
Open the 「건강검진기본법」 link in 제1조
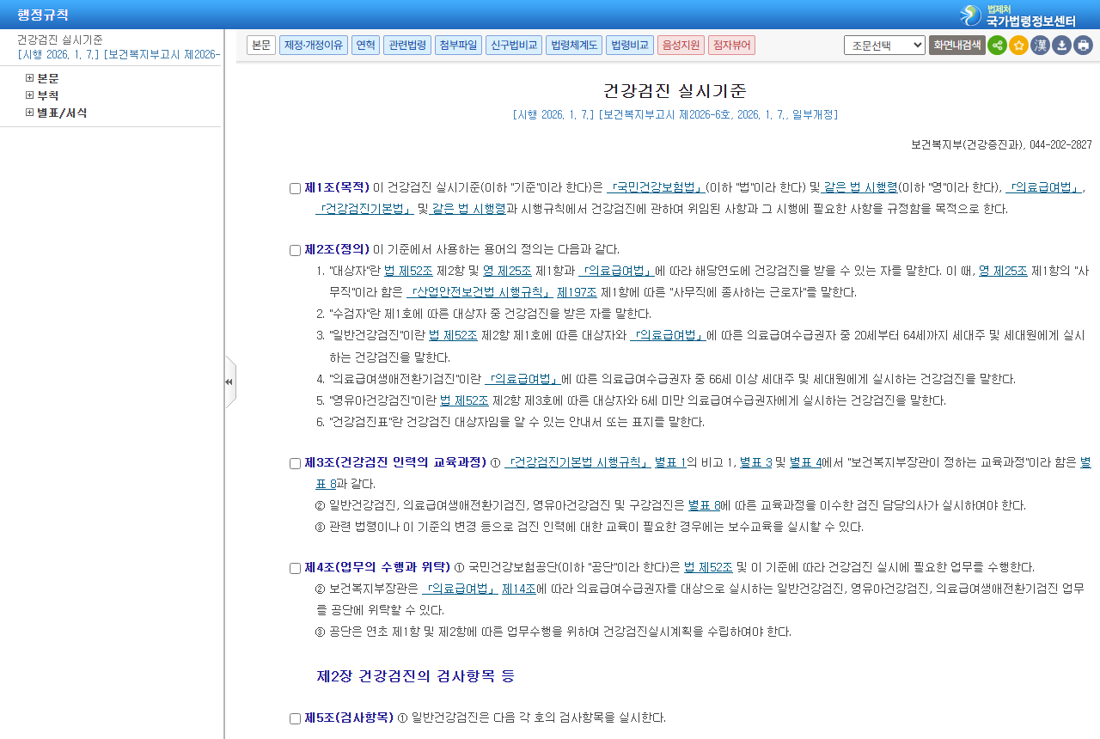click(364, 209)
